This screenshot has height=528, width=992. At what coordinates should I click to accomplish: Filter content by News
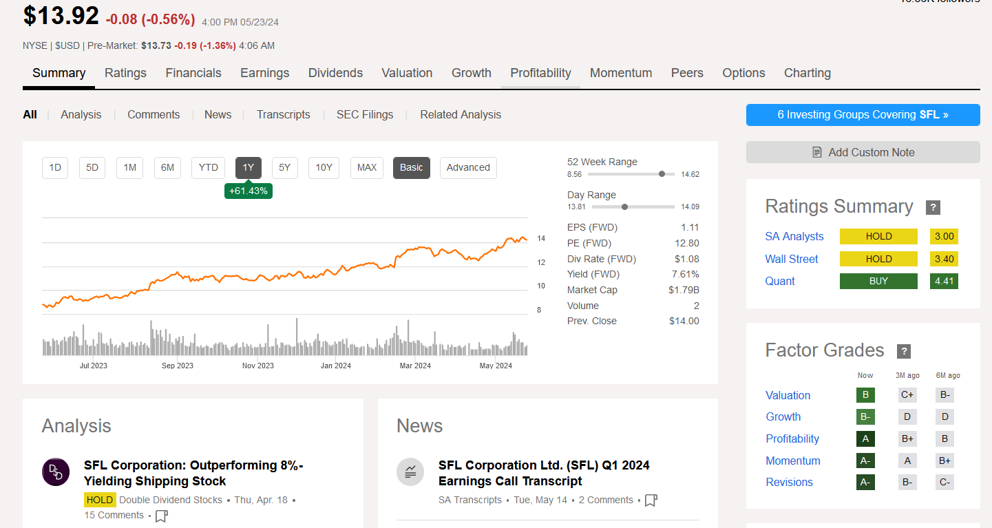point(218,115)
